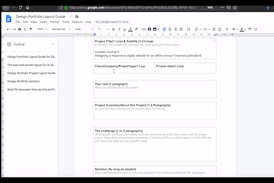Go to 'Real life Examples' outline heading
Screen dimensions: 274x183
[x=31, y=89]
